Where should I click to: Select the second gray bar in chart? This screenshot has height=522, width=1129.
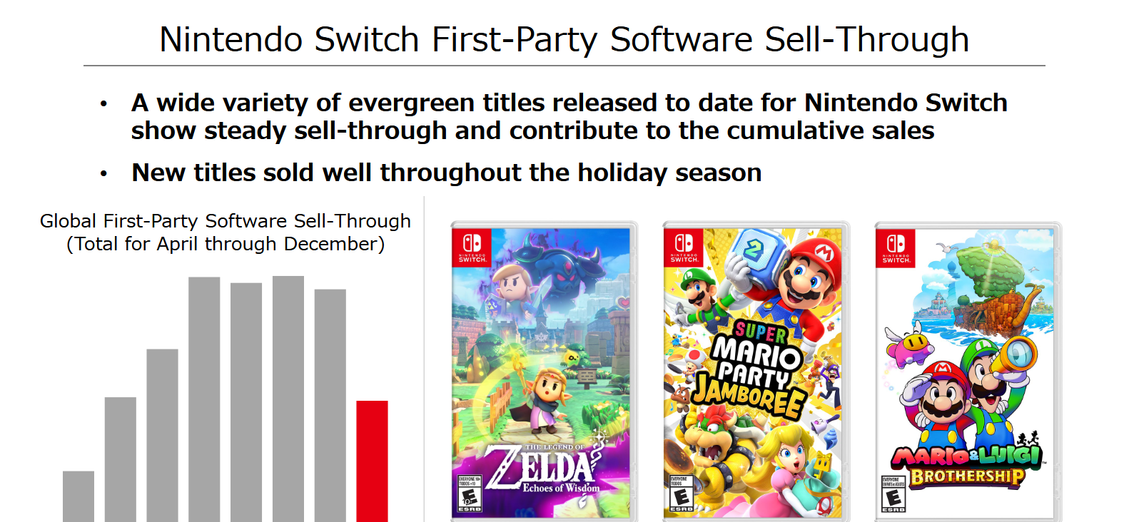click(x=121, y=459)
